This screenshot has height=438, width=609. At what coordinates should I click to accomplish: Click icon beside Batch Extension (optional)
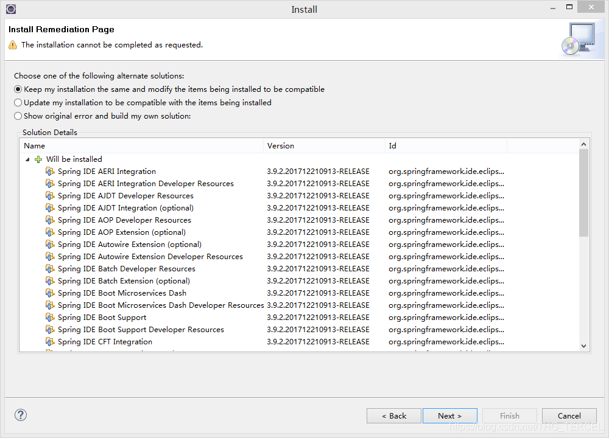[x=50, y=280]
